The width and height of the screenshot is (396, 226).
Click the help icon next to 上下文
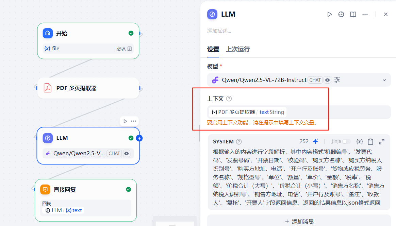[x=229, y=99]
